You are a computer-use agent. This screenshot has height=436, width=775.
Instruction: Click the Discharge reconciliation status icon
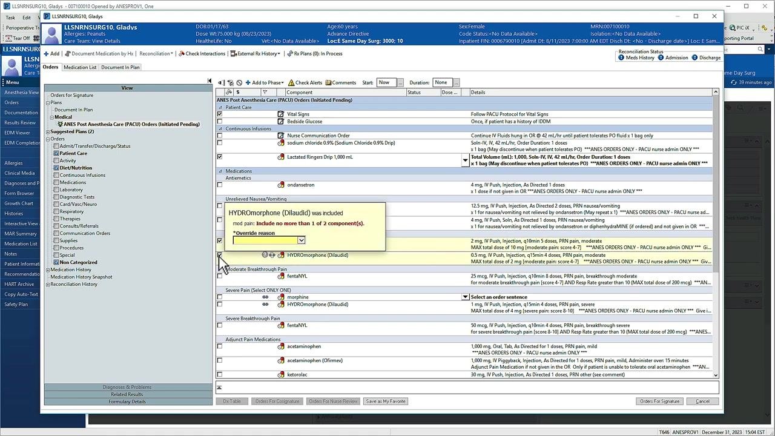click(694, 58)
